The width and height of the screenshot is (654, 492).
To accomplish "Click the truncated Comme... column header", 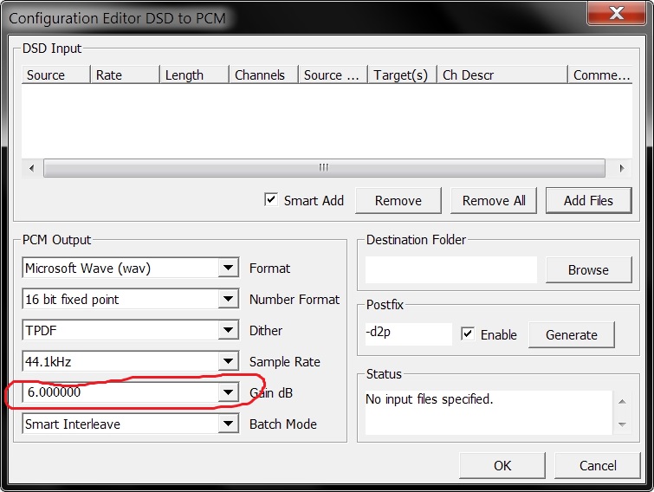I will [x=600, y=74].
